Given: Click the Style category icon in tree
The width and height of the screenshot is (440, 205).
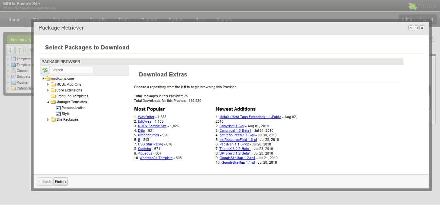Looking at the screenshot, I should coord(58,114).
